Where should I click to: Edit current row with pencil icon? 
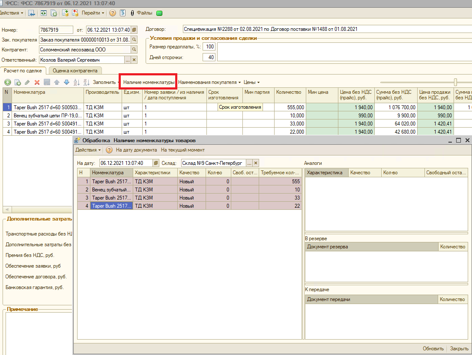pyautogui.click(x=27, y=82)
